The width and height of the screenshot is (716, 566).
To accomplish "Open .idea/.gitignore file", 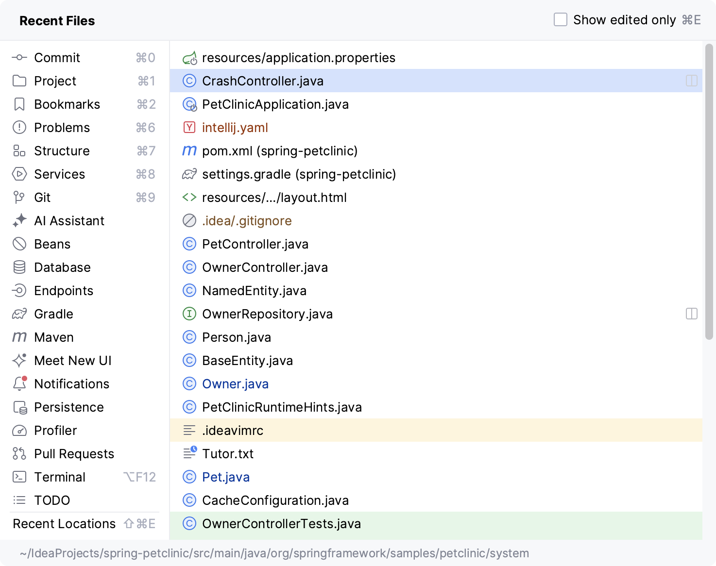I will coord(436,221).
